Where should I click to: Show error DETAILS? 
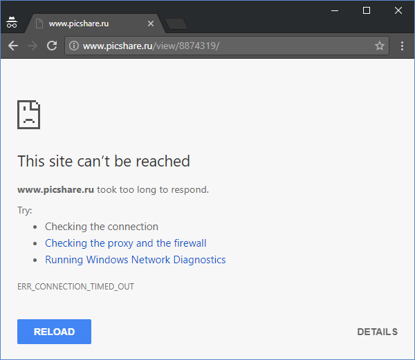377,332
